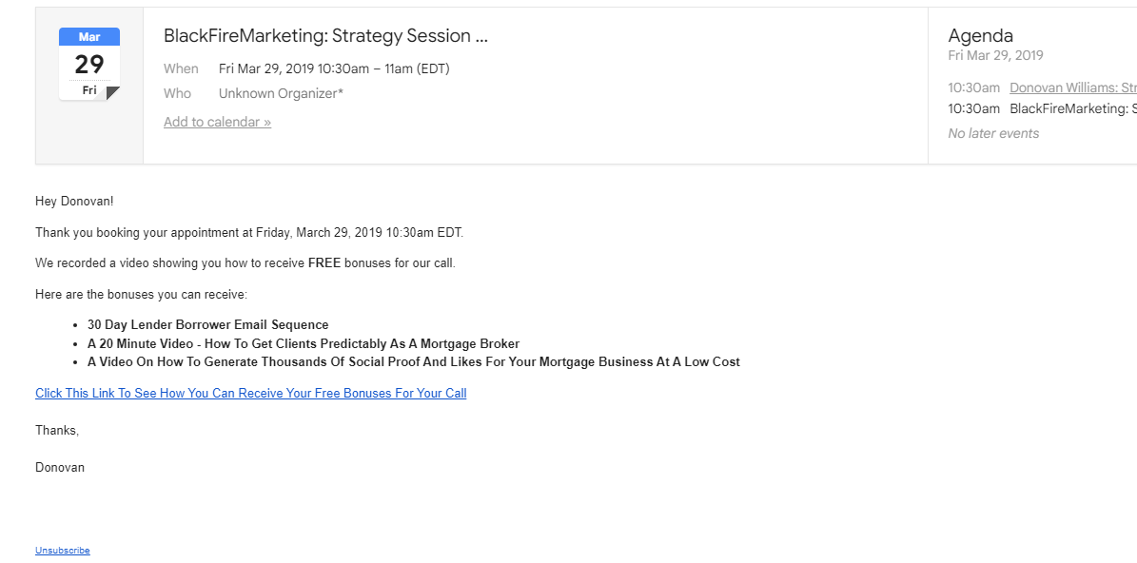Select the BlackFireMarketing agenda entry at 10:30am
Screen dimensions: 1137x563
(1072, 108)
